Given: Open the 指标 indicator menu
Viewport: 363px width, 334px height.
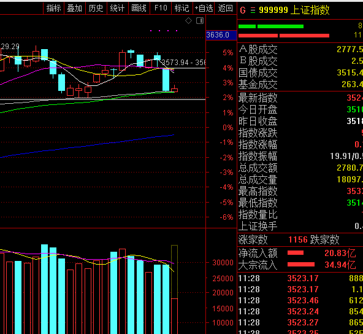Looking at the screenshot, I should pyautogui.click(x=54, y=9).
